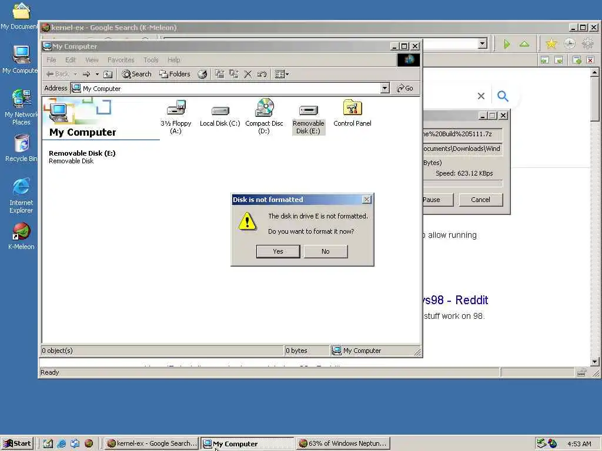
Task: Open the Views dropdown button
Action: (282, 75)
